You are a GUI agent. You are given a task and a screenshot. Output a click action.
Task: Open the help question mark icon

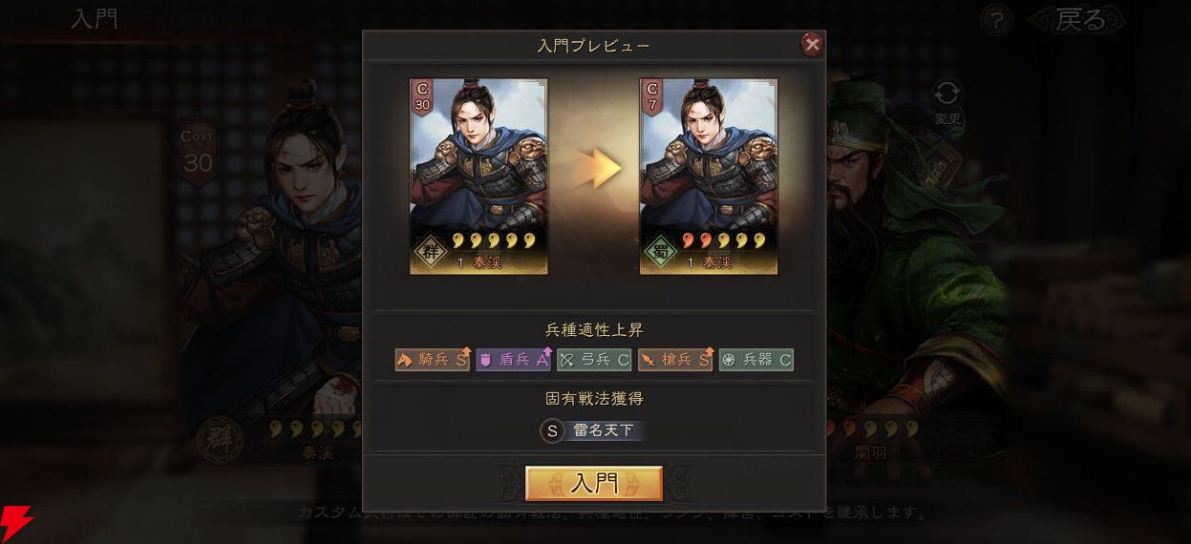995,20
